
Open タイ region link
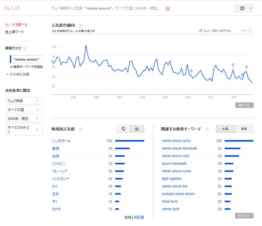tap(55, 186)
